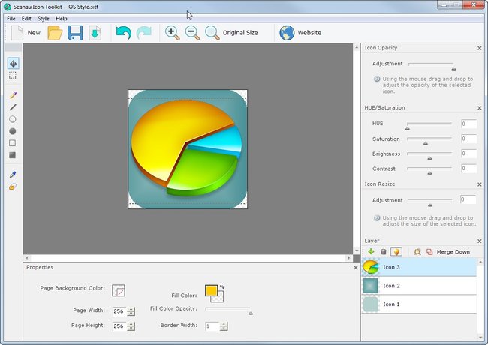Click the Fill Color Opacity slider
The image size is (488, 345).
[227, 310]
